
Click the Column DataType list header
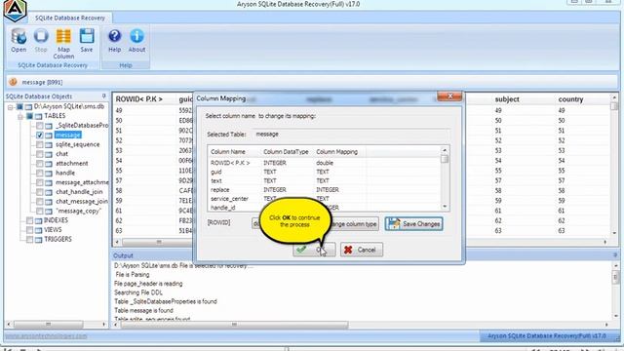[x=286, y=152]
